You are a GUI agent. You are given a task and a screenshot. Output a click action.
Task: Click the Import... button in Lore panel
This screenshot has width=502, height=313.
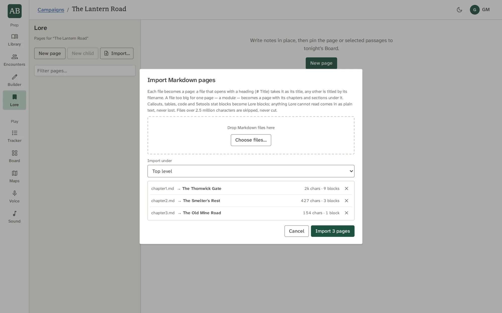point(117,53)
